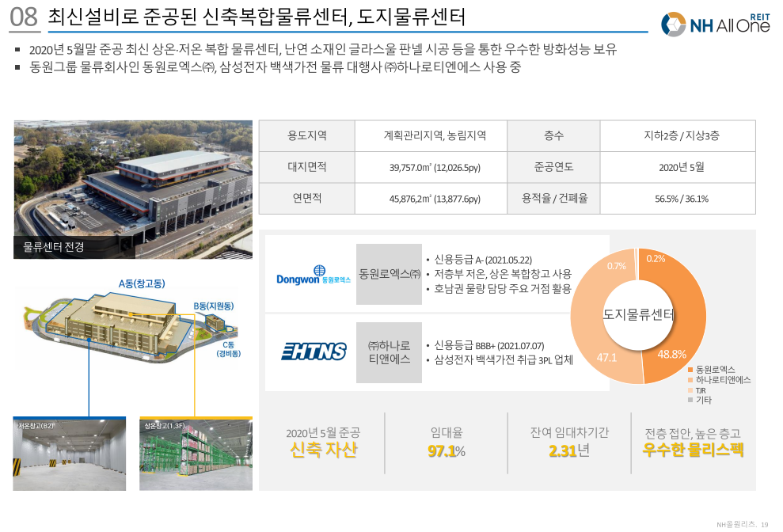Click the 용적율 / 건폐율 cell
The image size is (783, 532).
pos(553,199)
